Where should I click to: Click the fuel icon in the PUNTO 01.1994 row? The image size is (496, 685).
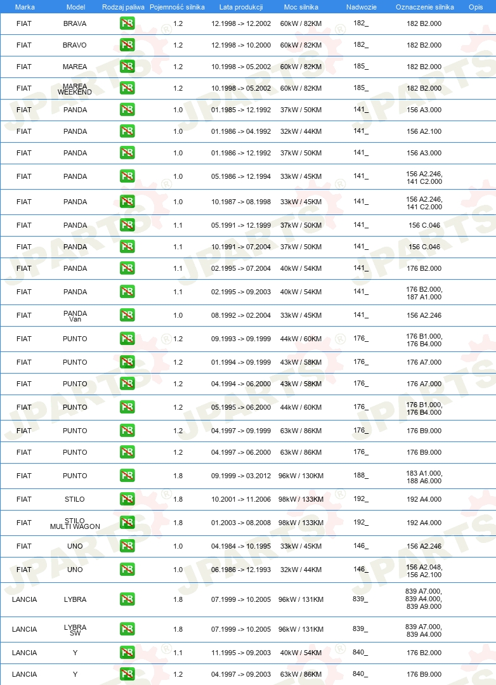point(127,362)
